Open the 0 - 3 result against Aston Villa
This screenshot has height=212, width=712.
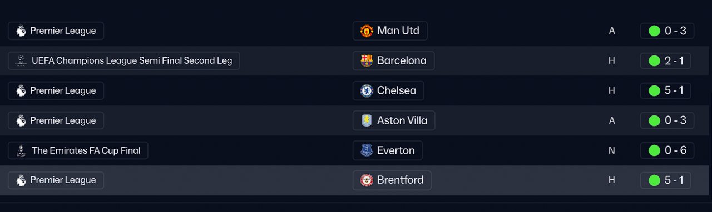pos(667,120)
